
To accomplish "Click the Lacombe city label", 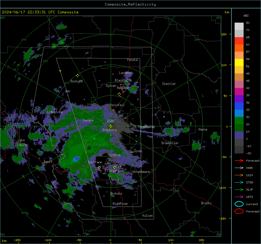I will click(125, 73).
